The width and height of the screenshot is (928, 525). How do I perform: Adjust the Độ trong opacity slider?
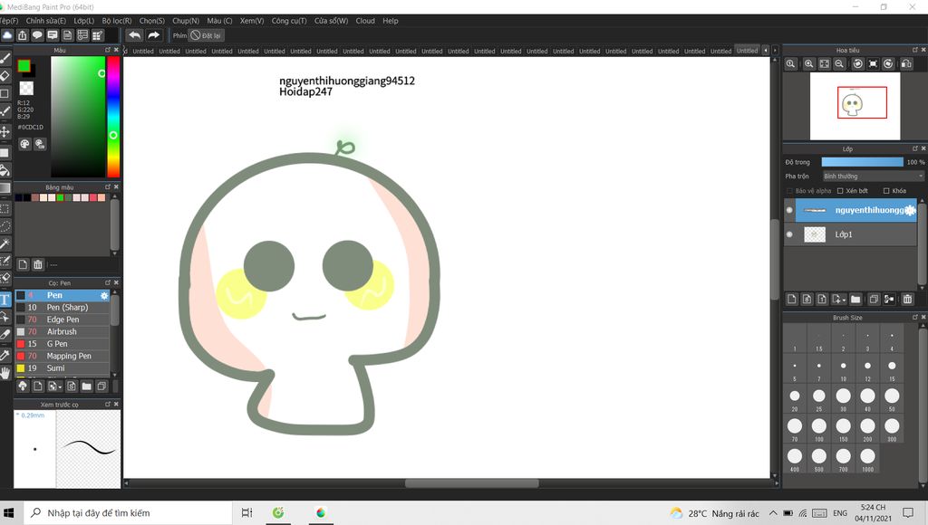tap(863, 162)
